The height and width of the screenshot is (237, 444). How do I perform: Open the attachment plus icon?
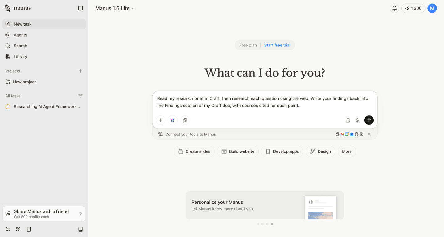click(160, 120)
